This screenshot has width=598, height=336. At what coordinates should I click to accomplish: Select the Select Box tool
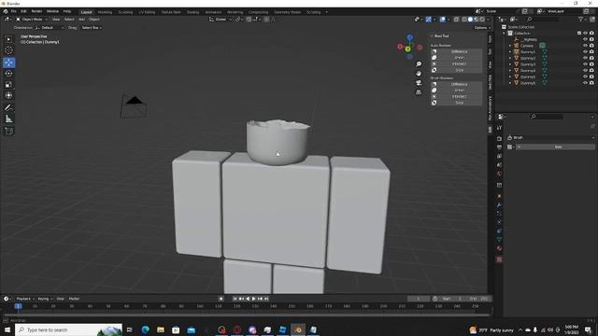(8, 39)
